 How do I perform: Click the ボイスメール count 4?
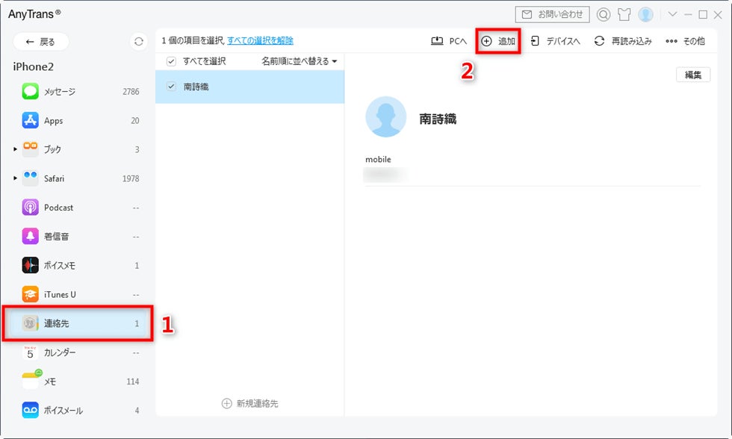(137, 410)
